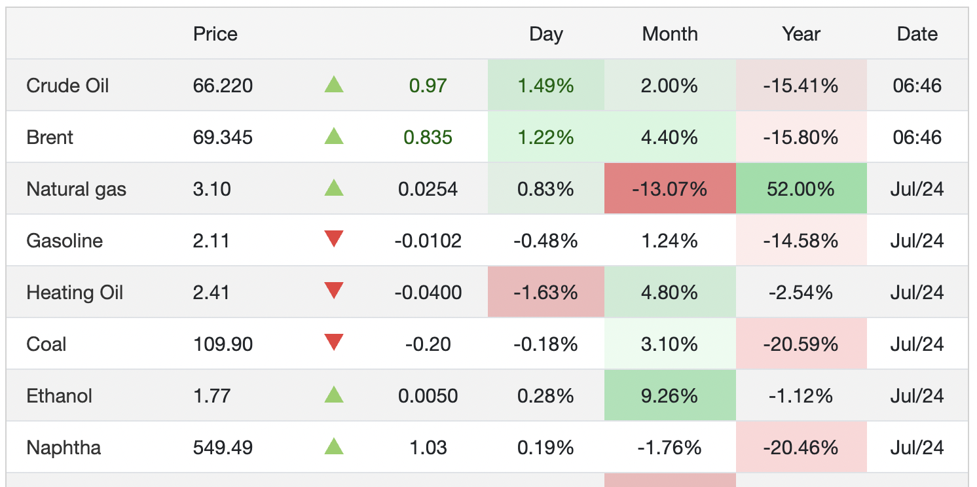This screenshot has height=487, width=977.
Task: Click Ethanol change value 0.0050
Action: click(428, 396)
